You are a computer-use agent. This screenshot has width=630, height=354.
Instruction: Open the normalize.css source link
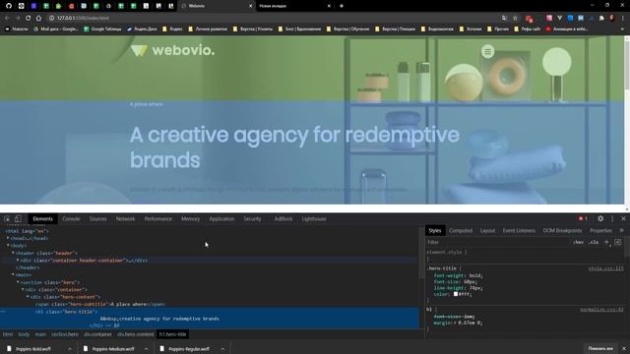tap(601, 310)
